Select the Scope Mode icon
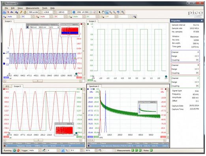Image resolution: width=206 pixels, height=156 pixels. click(x=4, y=12)
